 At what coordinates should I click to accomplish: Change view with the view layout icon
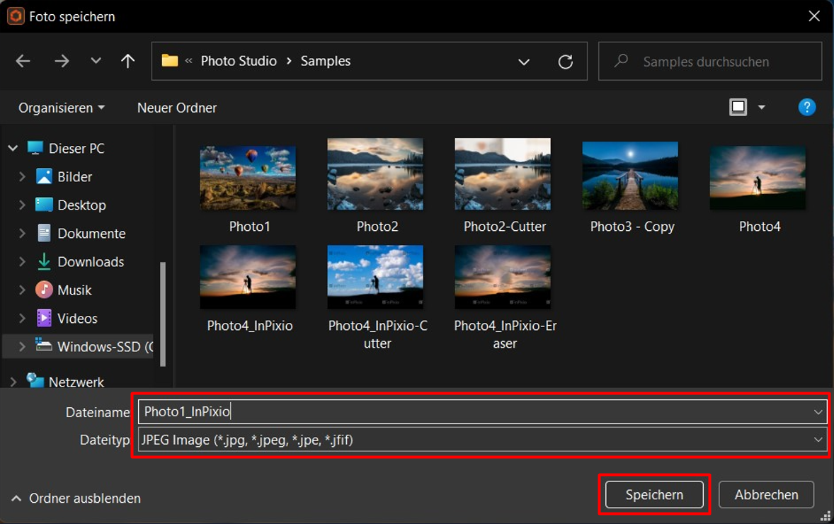tap(738, 108)
